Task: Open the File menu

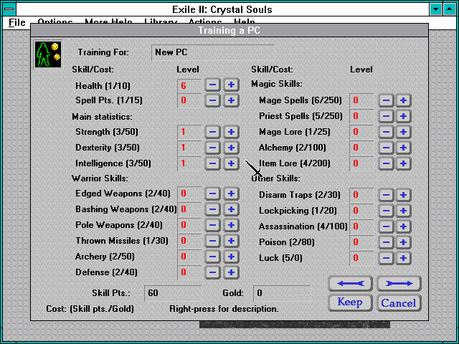Action: [17, 22]
